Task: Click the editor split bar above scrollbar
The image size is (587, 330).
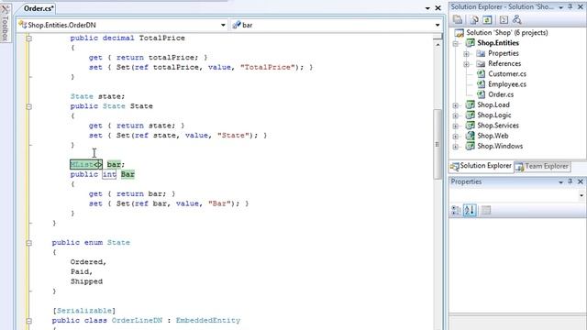Action: pos(437,37)
